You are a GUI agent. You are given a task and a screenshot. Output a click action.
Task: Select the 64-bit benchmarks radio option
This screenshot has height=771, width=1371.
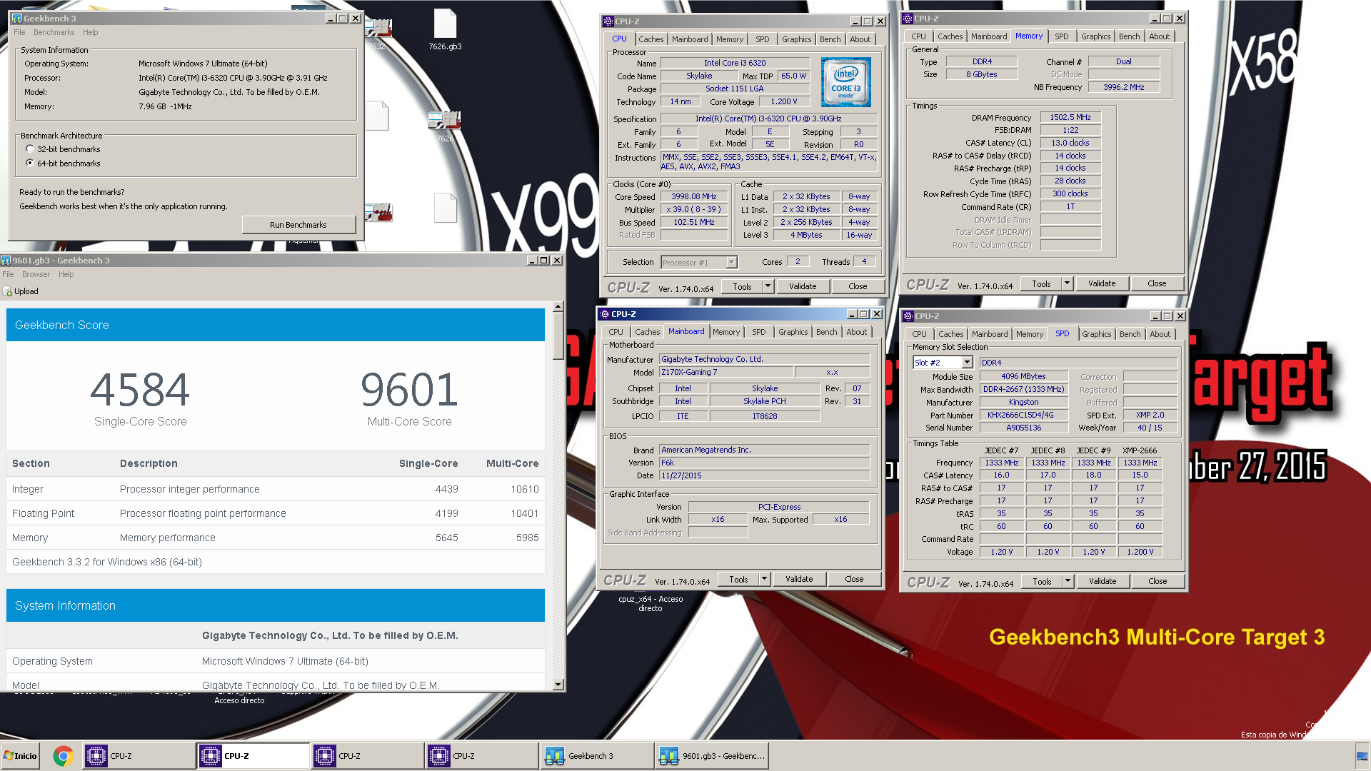30,163
